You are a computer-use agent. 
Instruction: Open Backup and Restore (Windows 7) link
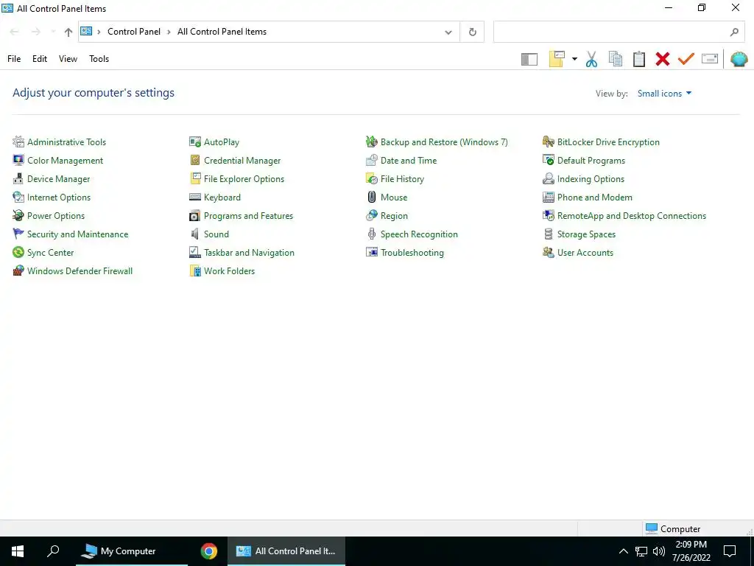pos(444,142)
